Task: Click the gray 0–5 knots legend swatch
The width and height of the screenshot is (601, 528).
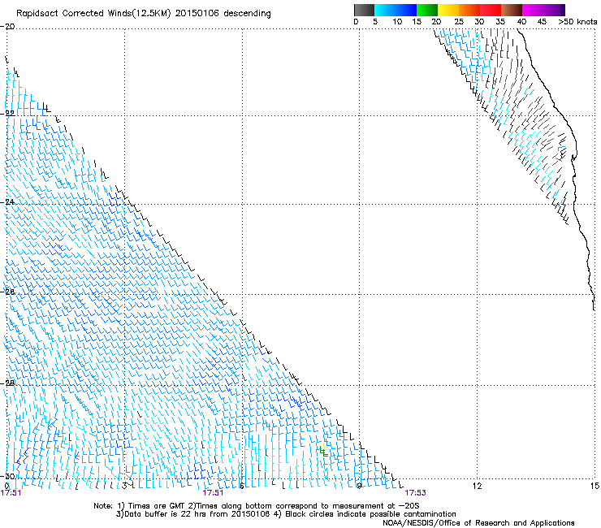Action: pos(364,10)
